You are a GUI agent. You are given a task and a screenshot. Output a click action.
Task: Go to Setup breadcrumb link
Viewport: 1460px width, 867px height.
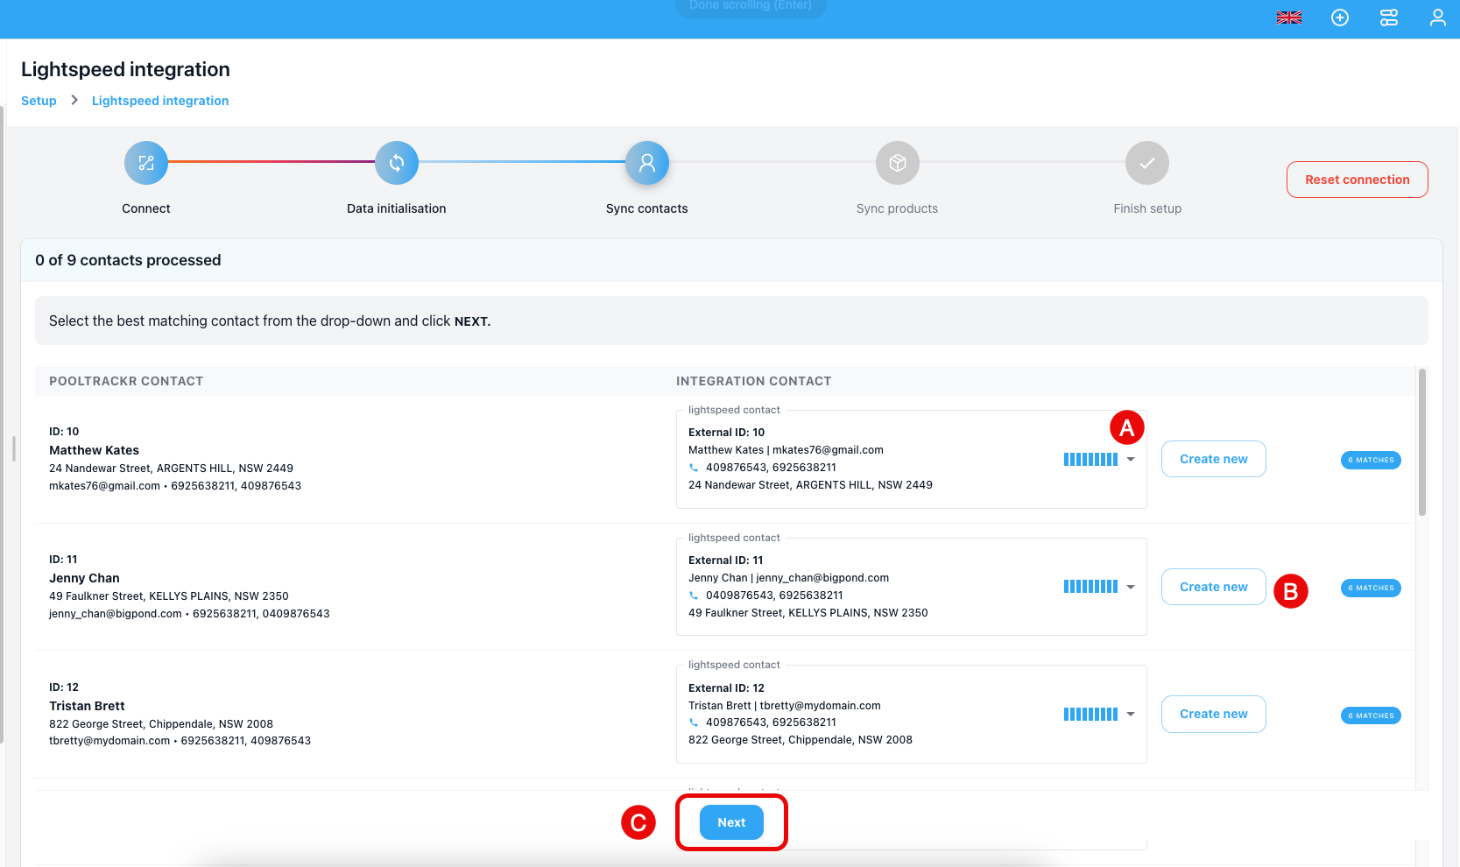tap(39, 101)
